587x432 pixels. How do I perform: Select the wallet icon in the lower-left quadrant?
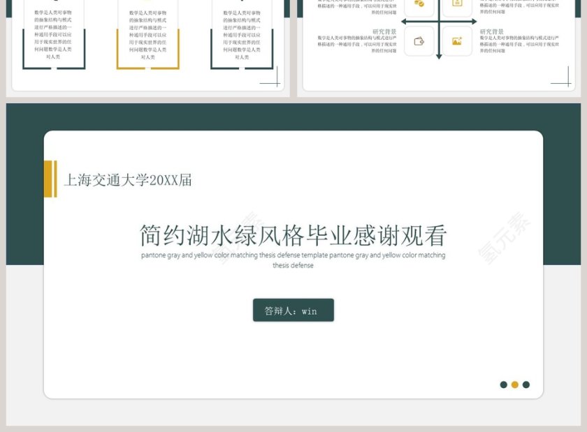[419, 41]
